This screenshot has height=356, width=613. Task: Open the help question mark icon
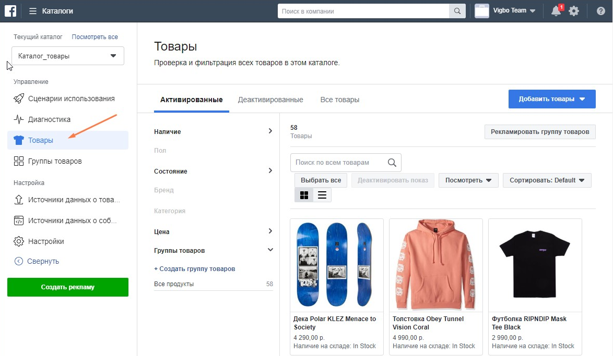[x=601, y=11]
